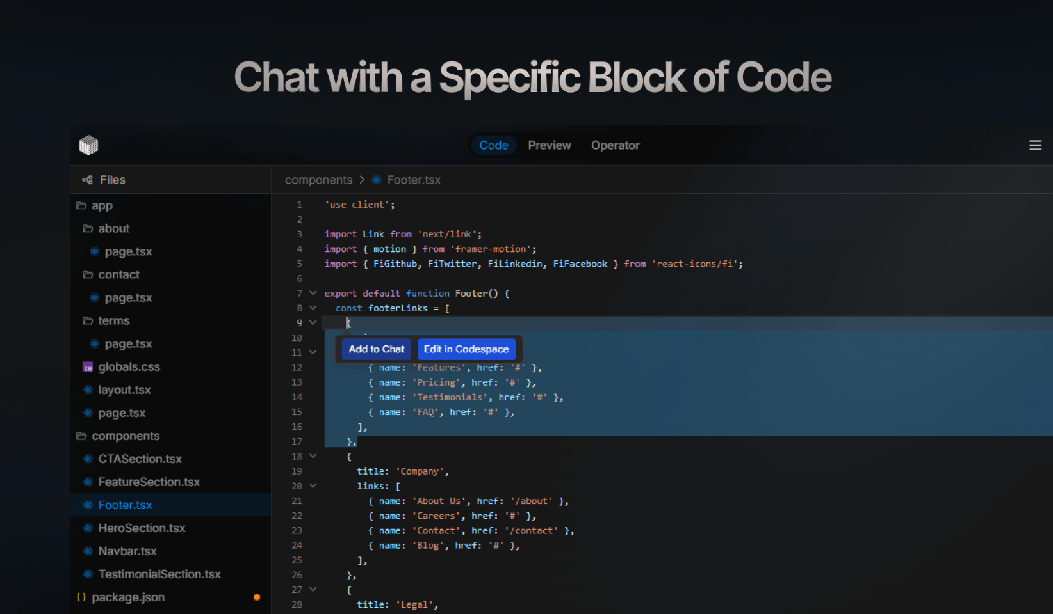Screen dimensions: 1053x614
Task: Collapse the fold arrow at line 8
Action: (313, 308)
